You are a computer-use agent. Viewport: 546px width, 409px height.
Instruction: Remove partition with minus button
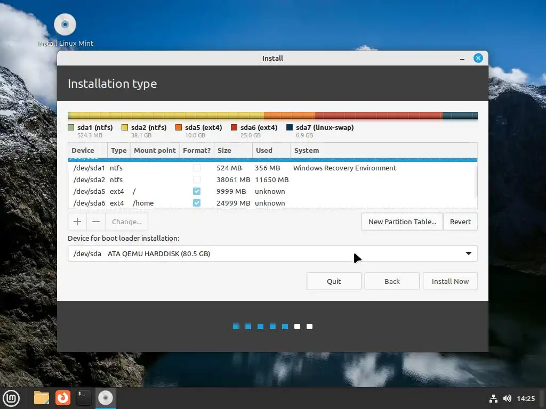coord(96,222)
